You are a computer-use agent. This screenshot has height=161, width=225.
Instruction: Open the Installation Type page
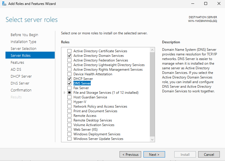point(23,42)
